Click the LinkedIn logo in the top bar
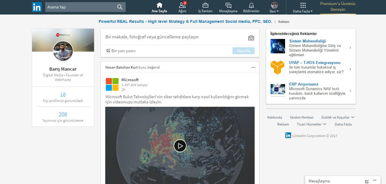 point(37,7)
